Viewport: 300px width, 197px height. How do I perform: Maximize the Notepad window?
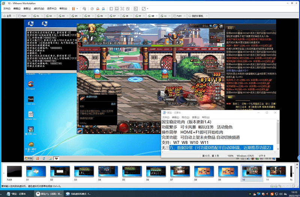tap(267, 112)
